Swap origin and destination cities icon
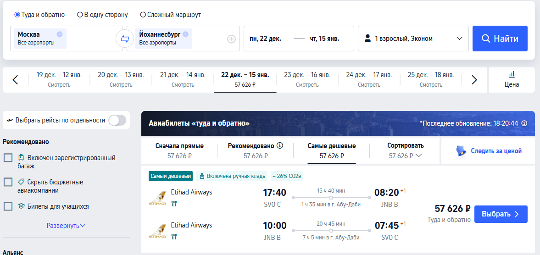The height and width of the screenshot is (255, 540). pos(125,39)
